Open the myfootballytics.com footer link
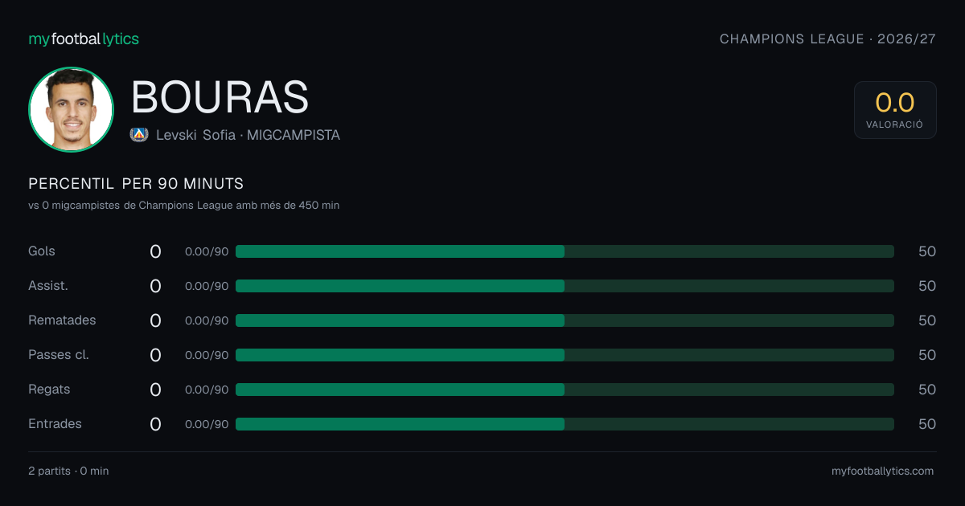 coord(882,471)
